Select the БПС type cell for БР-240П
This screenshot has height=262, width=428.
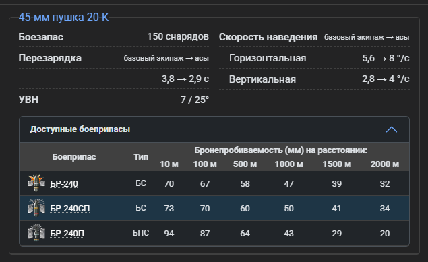pos(141,233)
